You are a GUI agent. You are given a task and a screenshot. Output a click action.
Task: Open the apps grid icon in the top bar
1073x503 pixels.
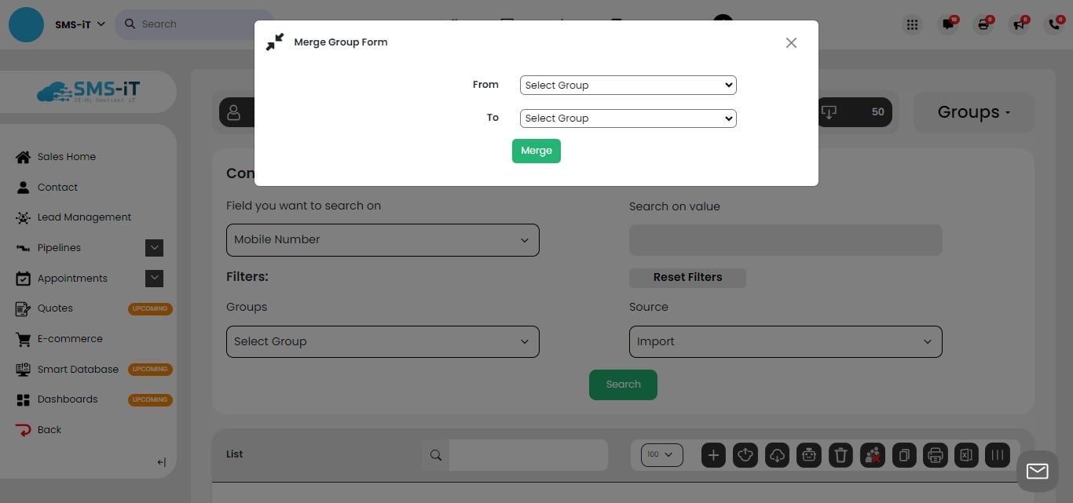coord(912,24)
